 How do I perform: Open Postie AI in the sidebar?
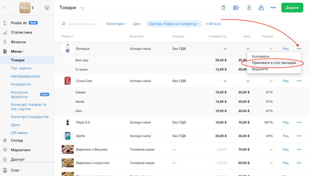[19, 23]
